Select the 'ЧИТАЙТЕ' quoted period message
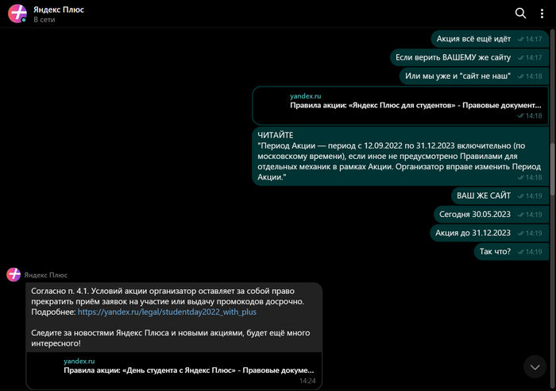The image size is (556, 391). point(400,156)
